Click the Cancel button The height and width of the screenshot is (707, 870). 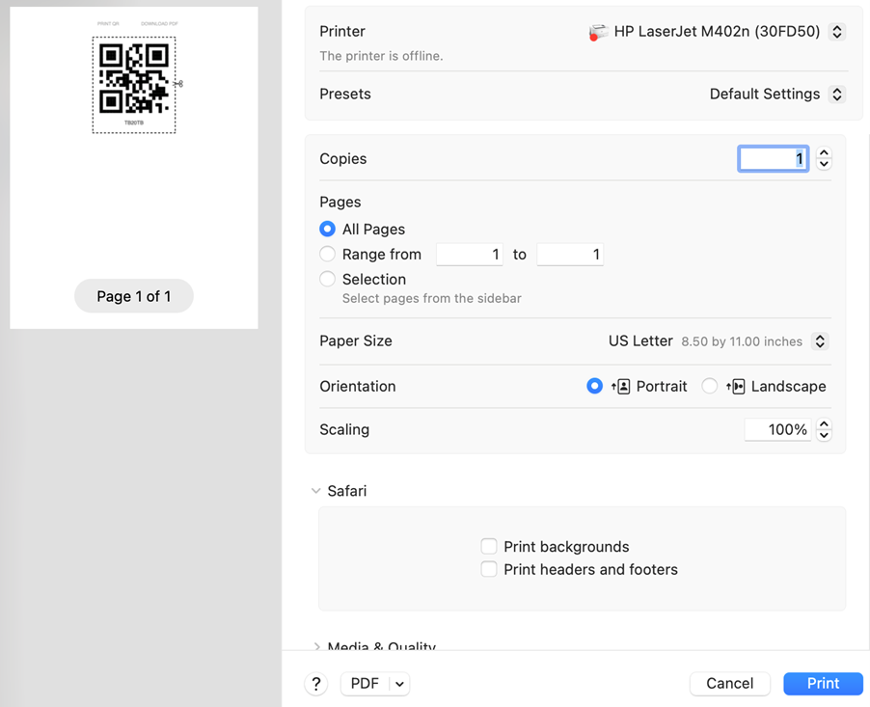click(729, 683)
